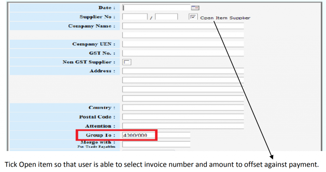
Task: Click into the Date input field
Action: coord(156,8)
